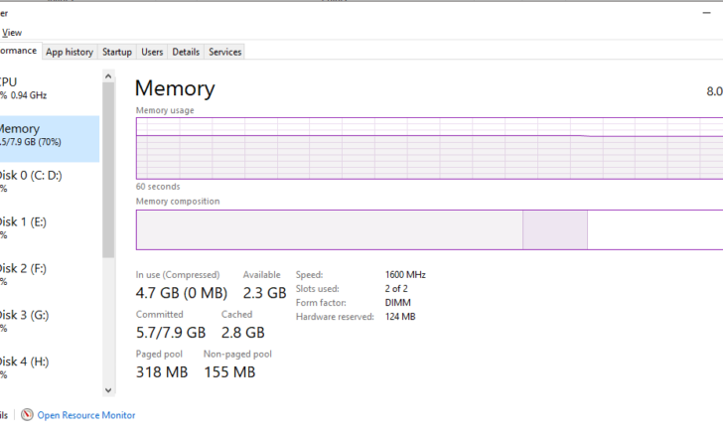Click the sidebar scroll up arrow
Image resolution: width=723 pixels, height=434 pixels.
pyautogui.click(x=108, y=76)
